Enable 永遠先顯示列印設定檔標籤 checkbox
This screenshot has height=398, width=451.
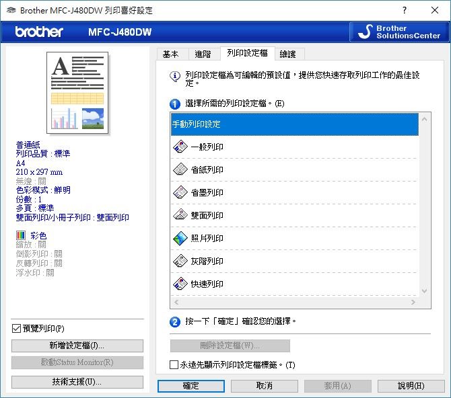(x=174, y=364)
